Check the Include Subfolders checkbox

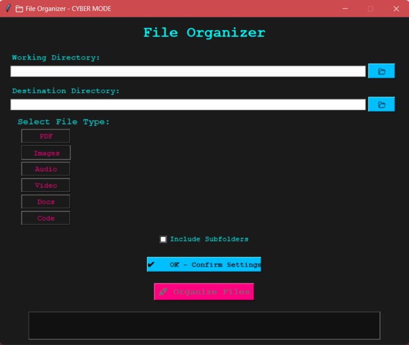tap(163, 239)
